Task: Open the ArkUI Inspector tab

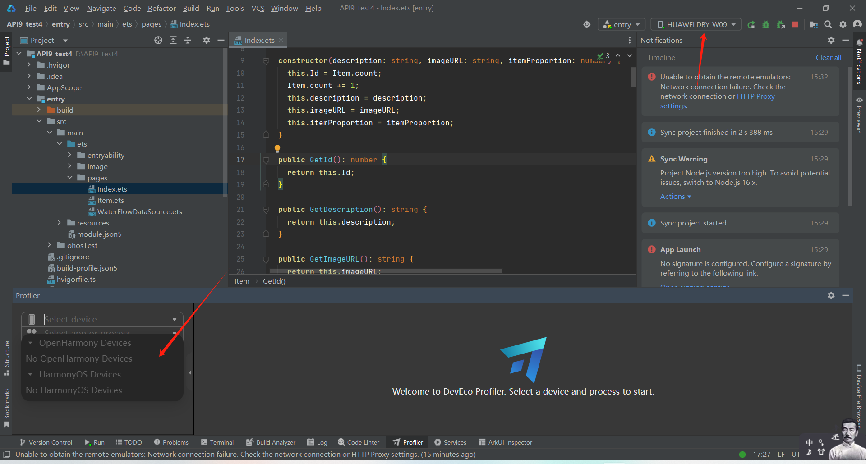Action: 505,442
